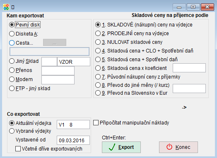Click the Konec button with power icon
This screenshot has height=158, width=217.
(178, 147)
